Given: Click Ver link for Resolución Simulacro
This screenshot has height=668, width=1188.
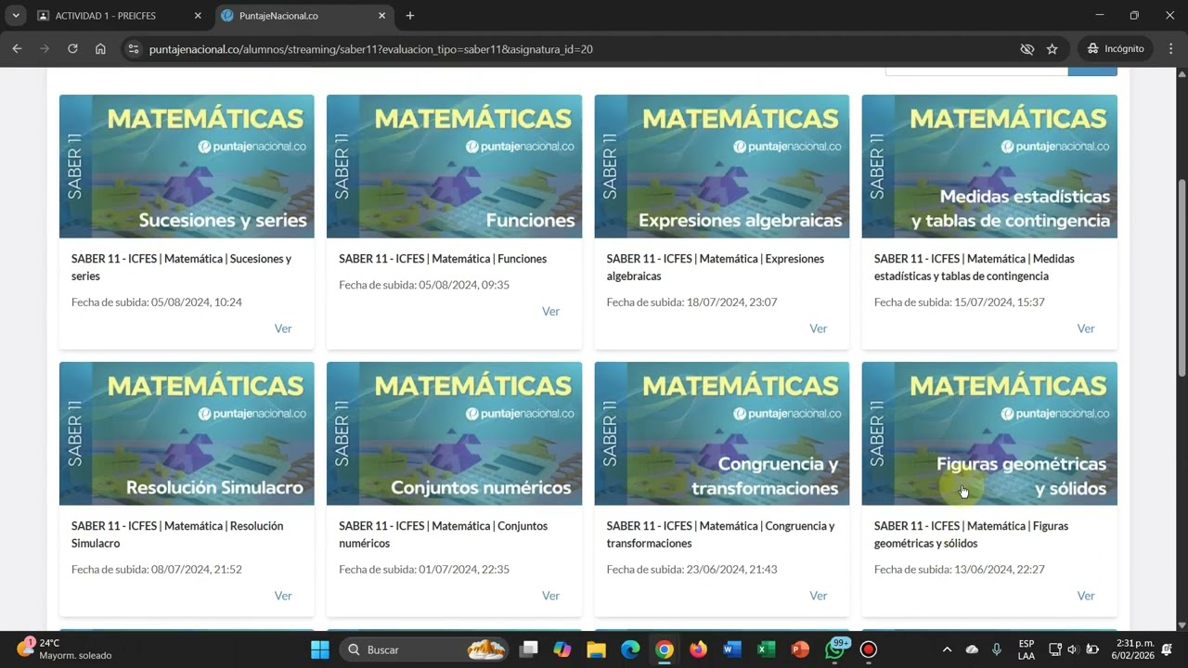Looking at the screenshot, I should click(283, 596).
